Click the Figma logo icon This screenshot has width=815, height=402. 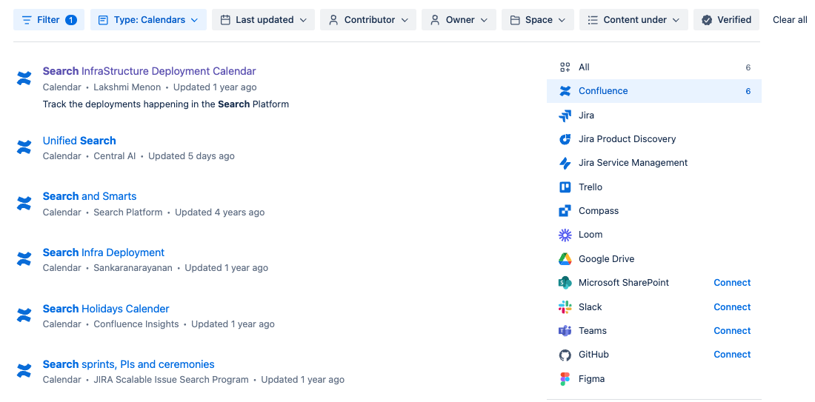pyautogui.click(x=565, y=378)
